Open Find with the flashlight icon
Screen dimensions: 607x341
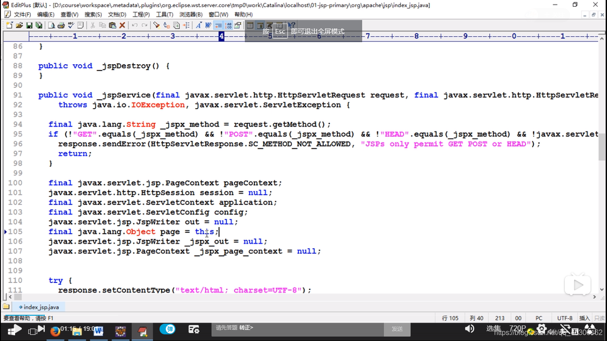click(x=157, y=25)
